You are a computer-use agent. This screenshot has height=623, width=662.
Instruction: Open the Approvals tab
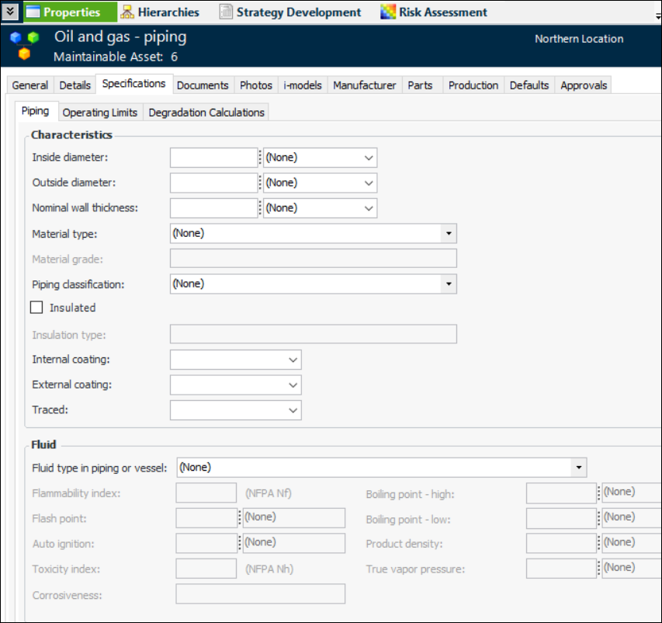[x=584, y=85]
